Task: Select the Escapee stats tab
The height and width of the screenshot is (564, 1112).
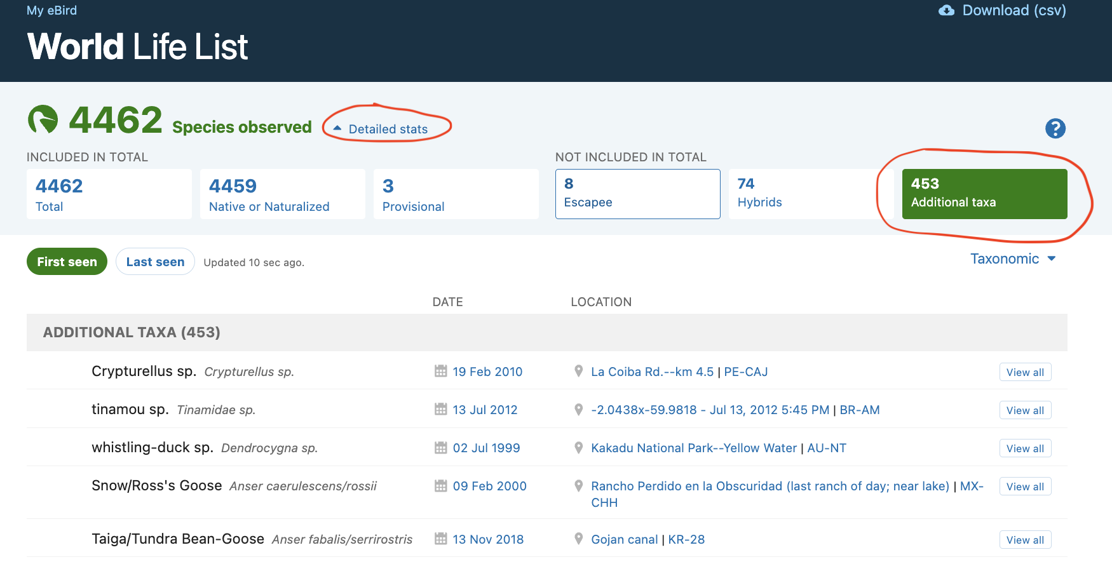Action: 637,194
